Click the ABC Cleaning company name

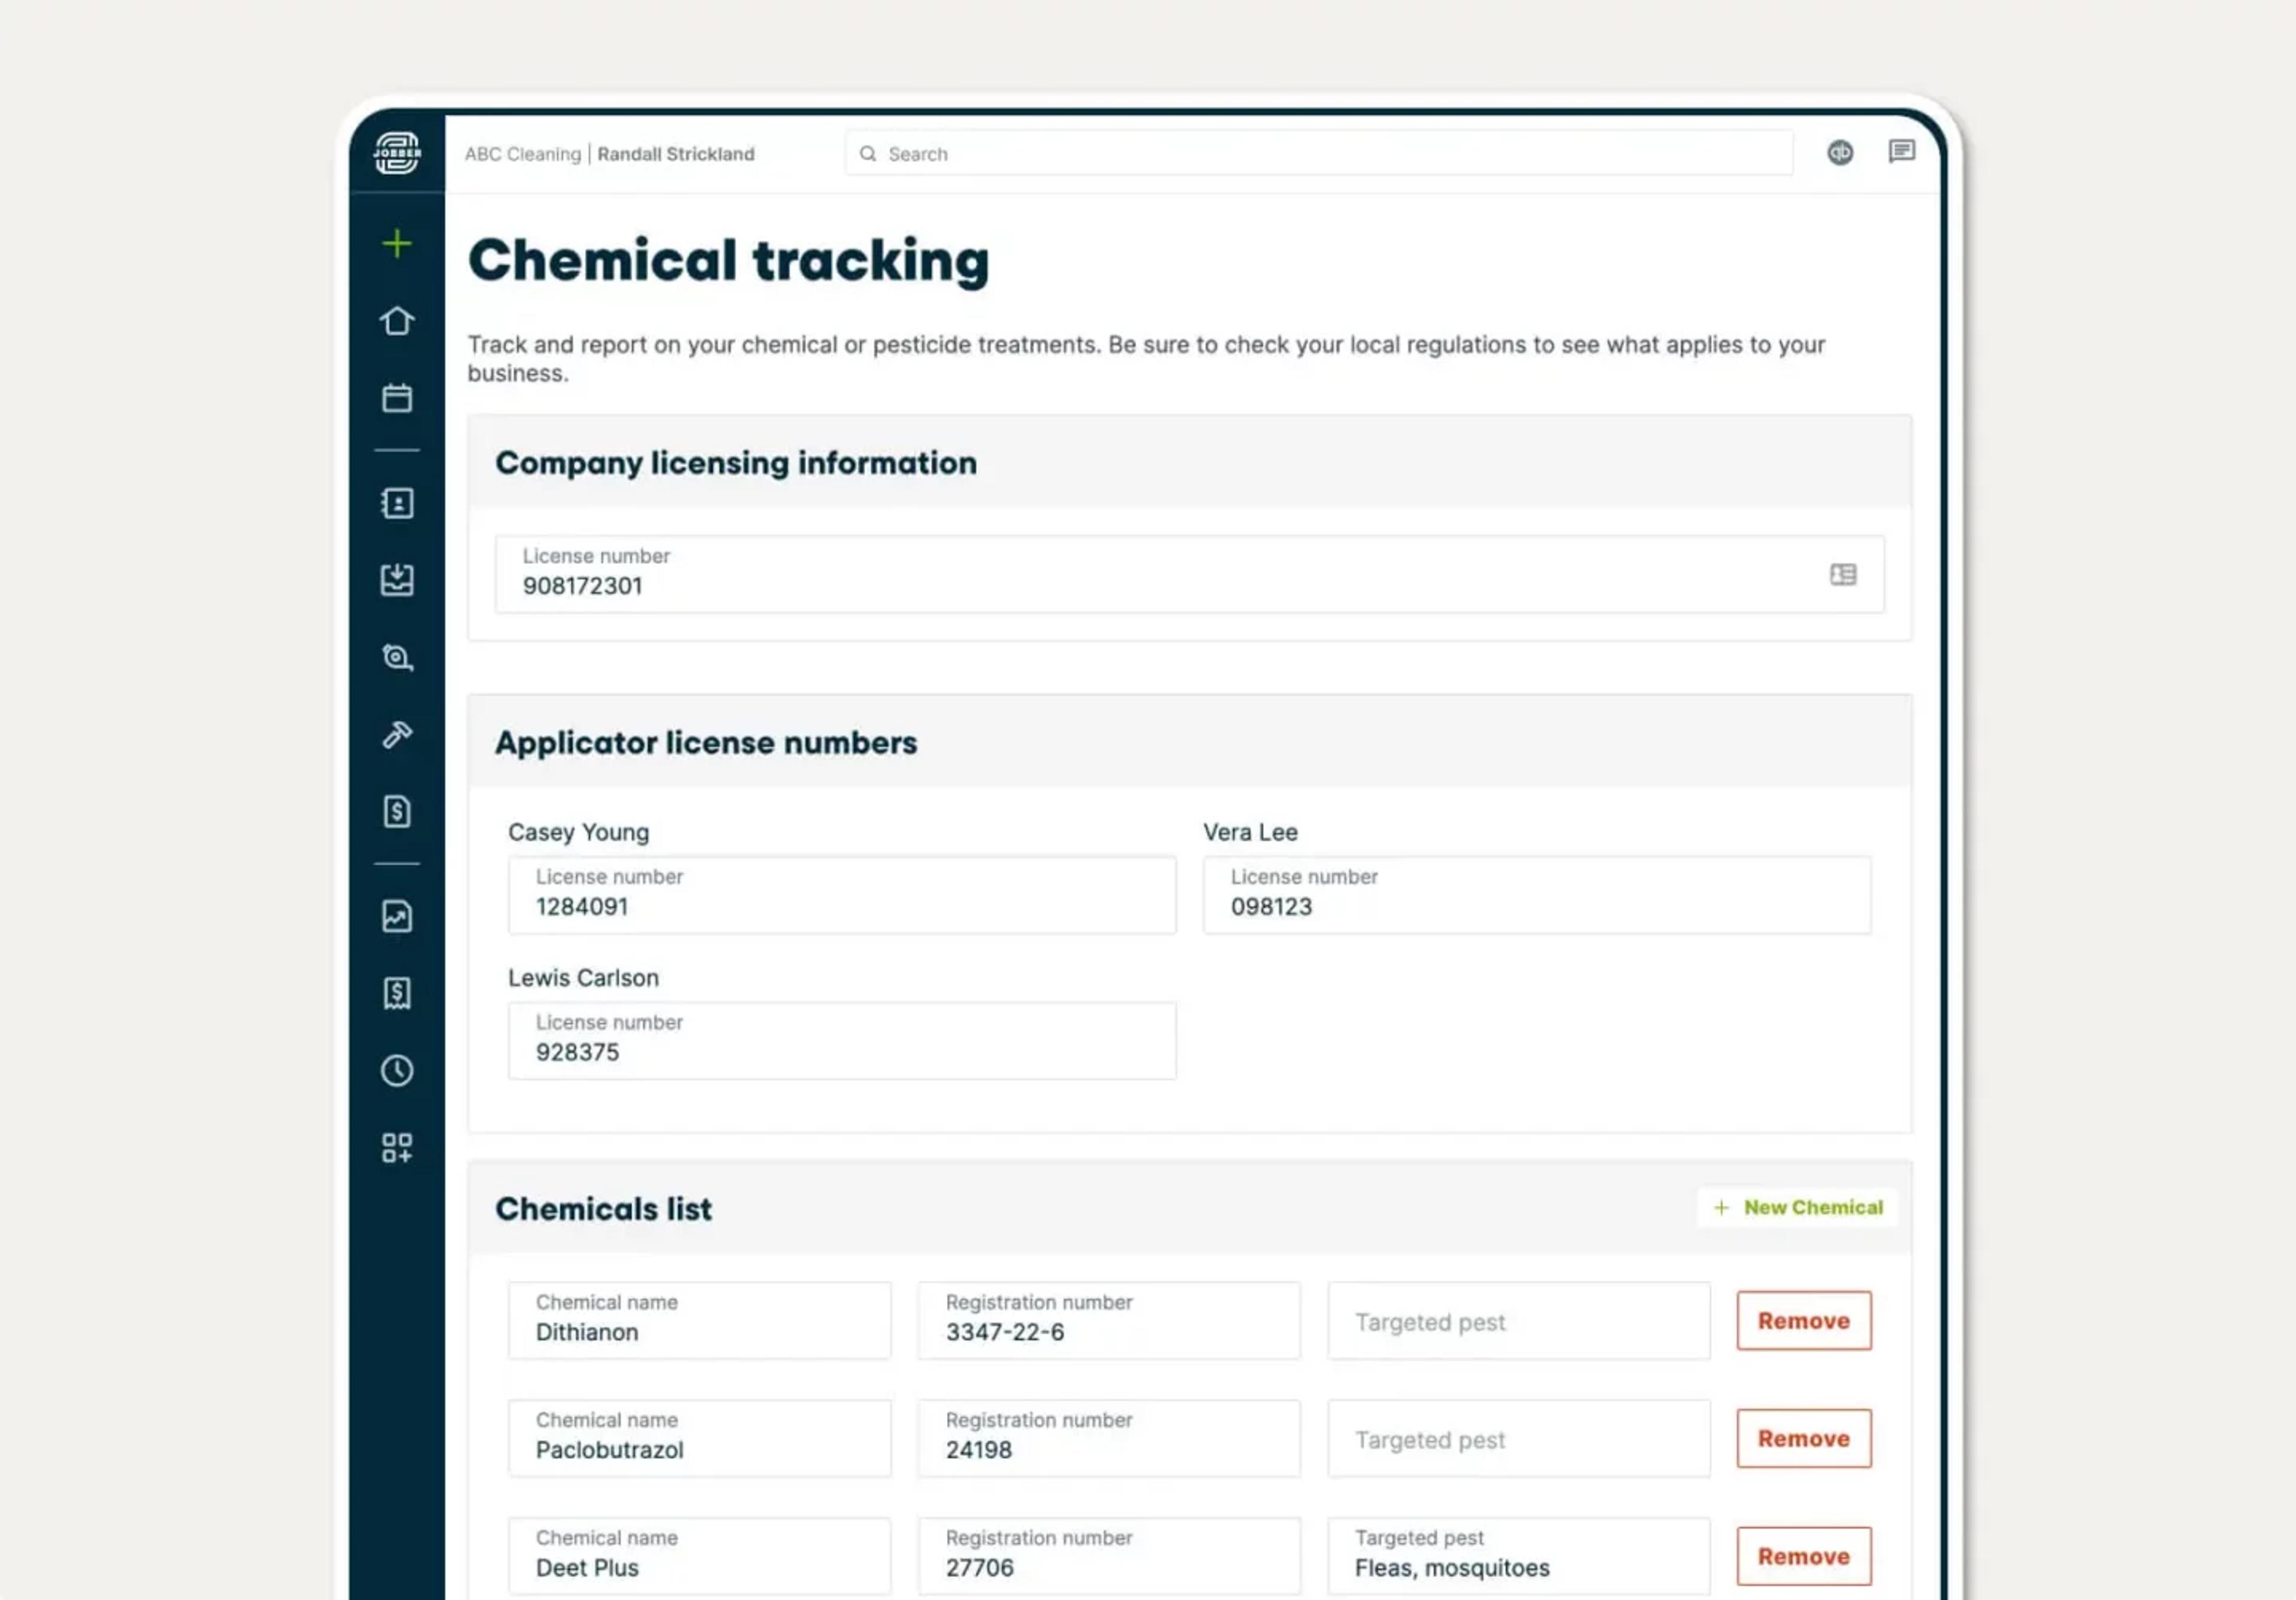(522, 154)
